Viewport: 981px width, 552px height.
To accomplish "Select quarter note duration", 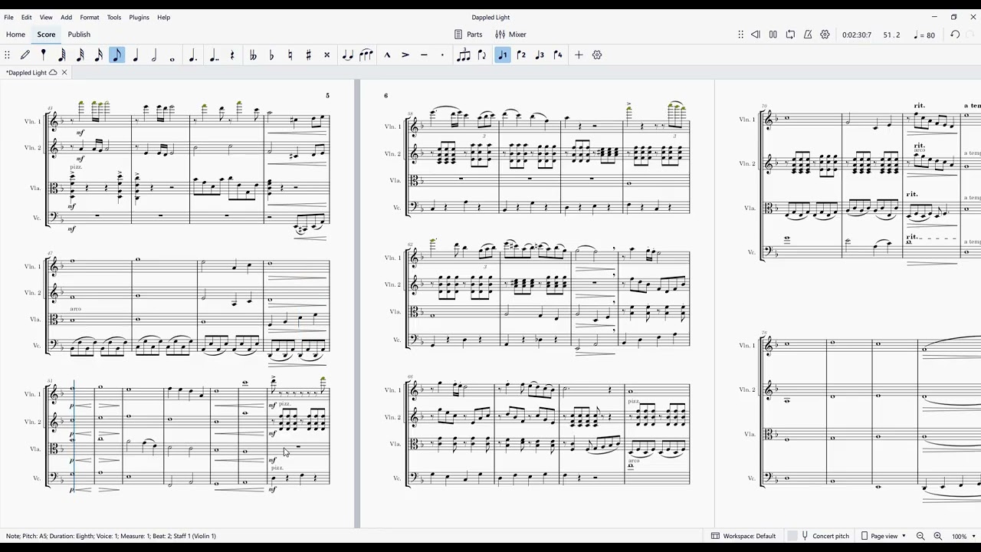I will [x=136, y=55].
